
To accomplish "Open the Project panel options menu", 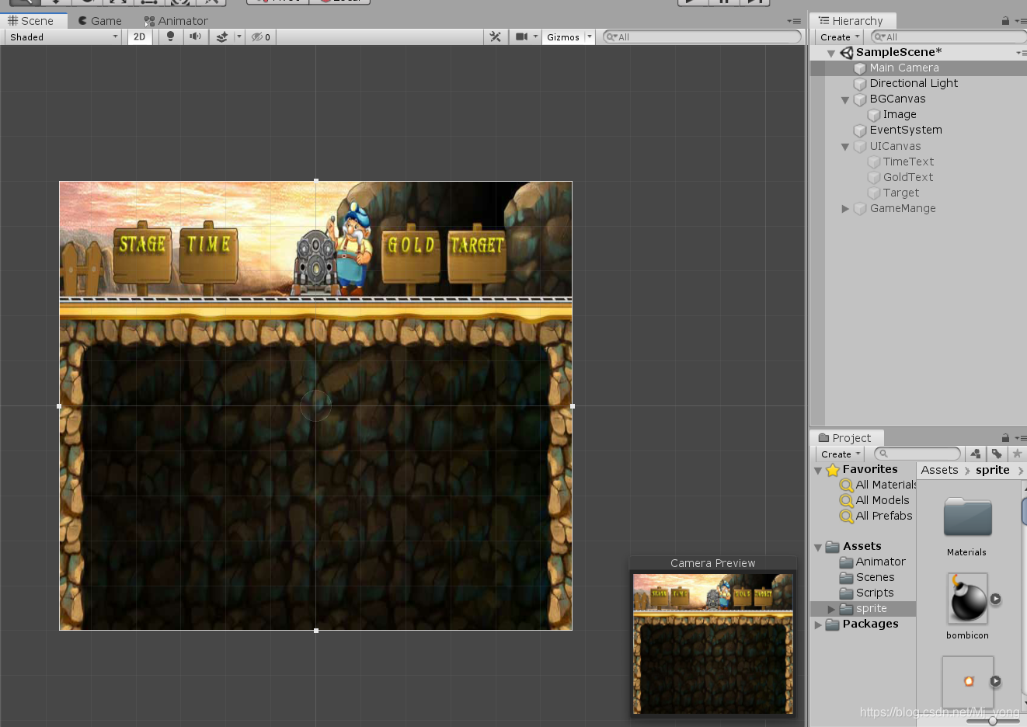I will 1020,438.
